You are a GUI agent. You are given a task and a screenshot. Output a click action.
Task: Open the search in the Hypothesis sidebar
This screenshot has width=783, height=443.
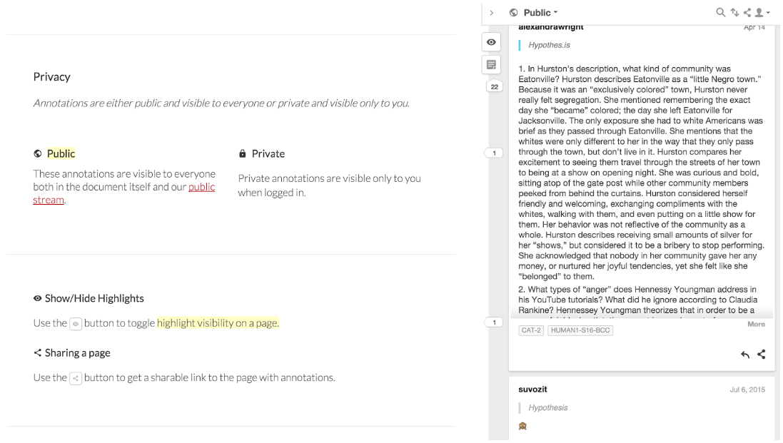(721, 12)
